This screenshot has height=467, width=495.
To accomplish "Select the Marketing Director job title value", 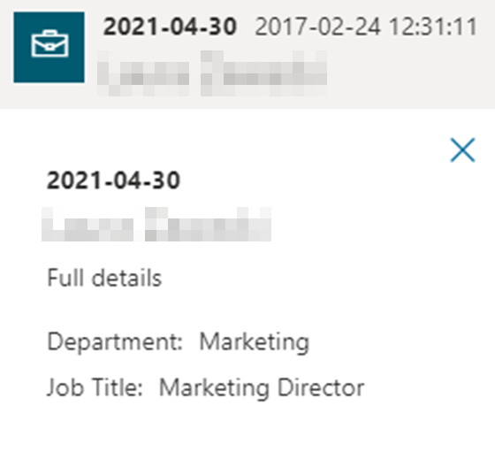I will 262,388.
